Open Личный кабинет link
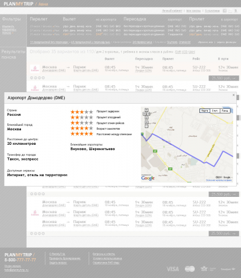241x278 pixels. pos(172,11)
